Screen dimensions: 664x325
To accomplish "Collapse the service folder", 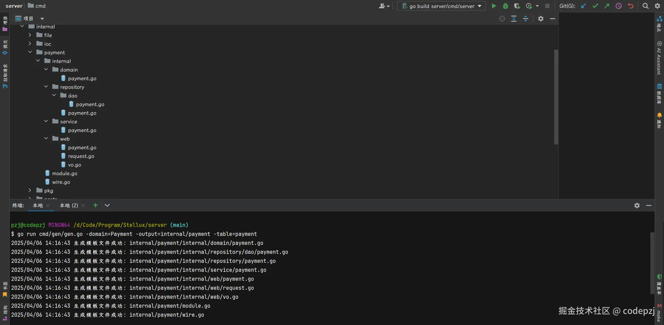I will pos(46,121).
